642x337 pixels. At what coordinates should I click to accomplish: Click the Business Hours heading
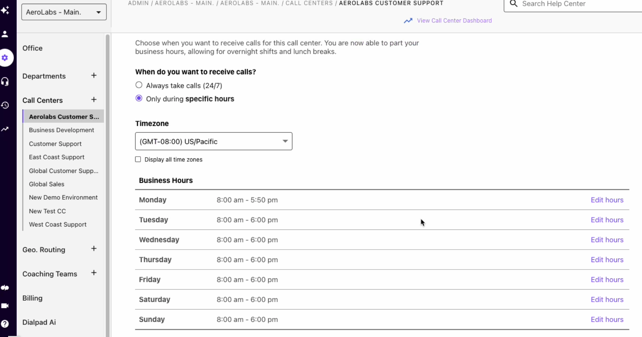coord(166,180)
